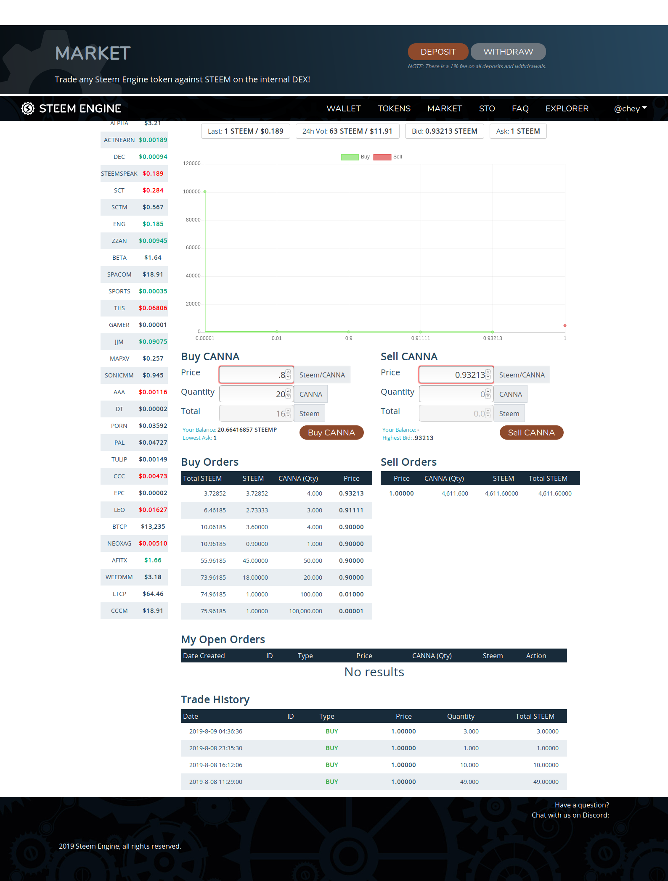Viewport: 668px width, 881px height.
Task: Click the red sell point on depth chart
Action: [x=565, y=325]
